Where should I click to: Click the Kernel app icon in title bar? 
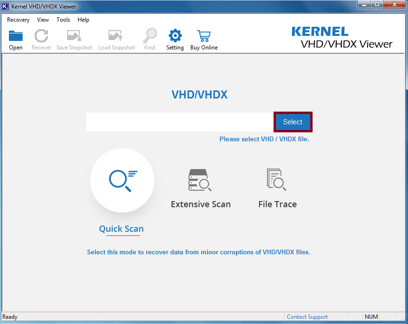tap(5, 6)
